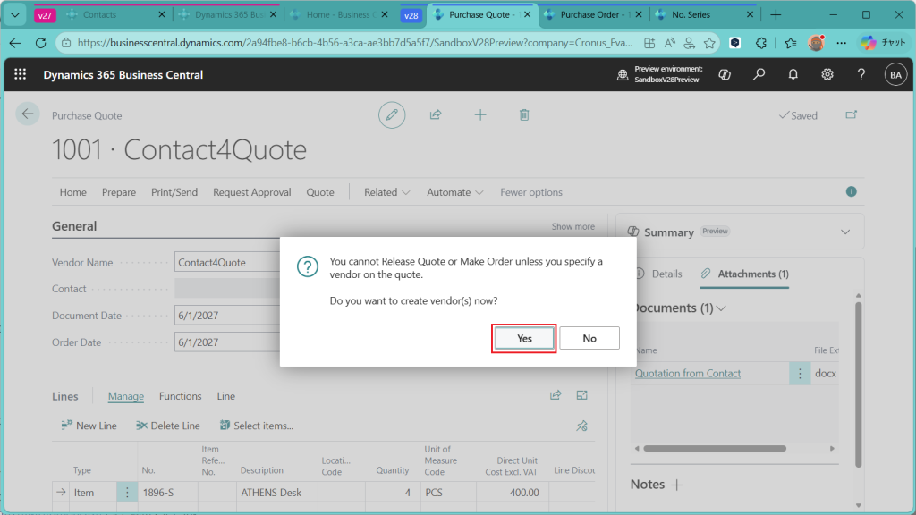Expand the Automate menu dropdown
Screen dimensions: 916x515
(455, 192)
